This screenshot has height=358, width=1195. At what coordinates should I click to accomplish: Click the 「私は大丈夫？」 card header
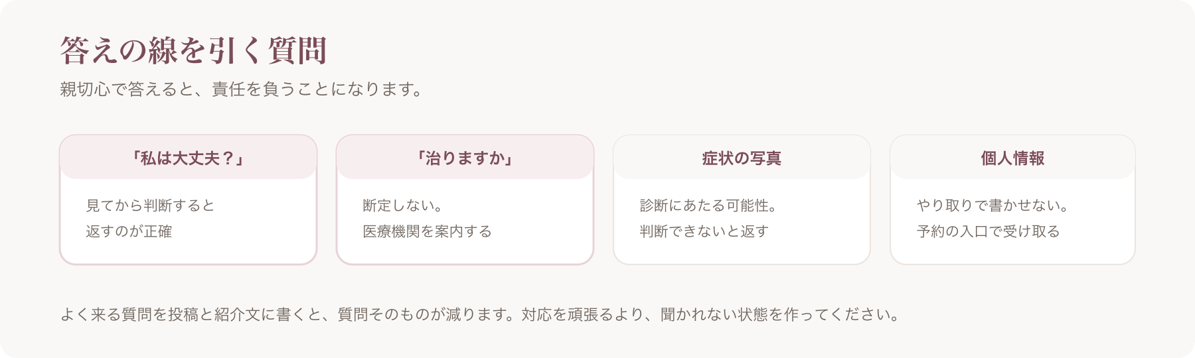pyautogui.click(x=188, y=158)
